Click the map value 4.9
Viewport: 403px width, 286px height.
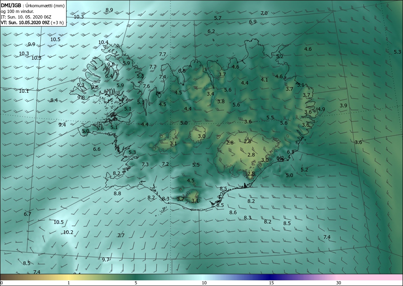[321, 109]
